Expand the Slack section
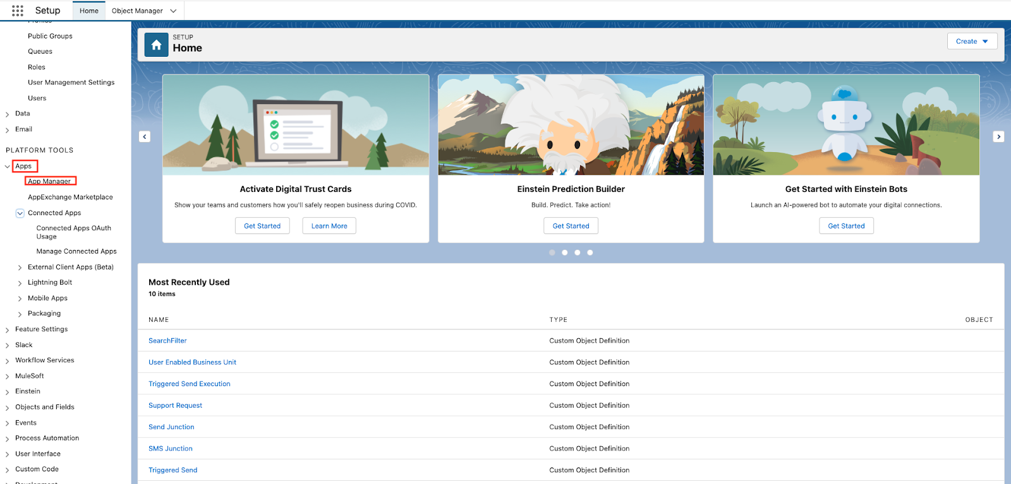Viewport: 1011px width, 484px height. point(8,345)
